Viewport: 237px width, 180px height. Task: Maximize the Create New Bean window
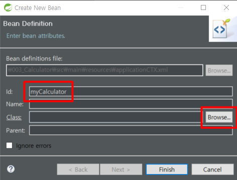point(203,7)
